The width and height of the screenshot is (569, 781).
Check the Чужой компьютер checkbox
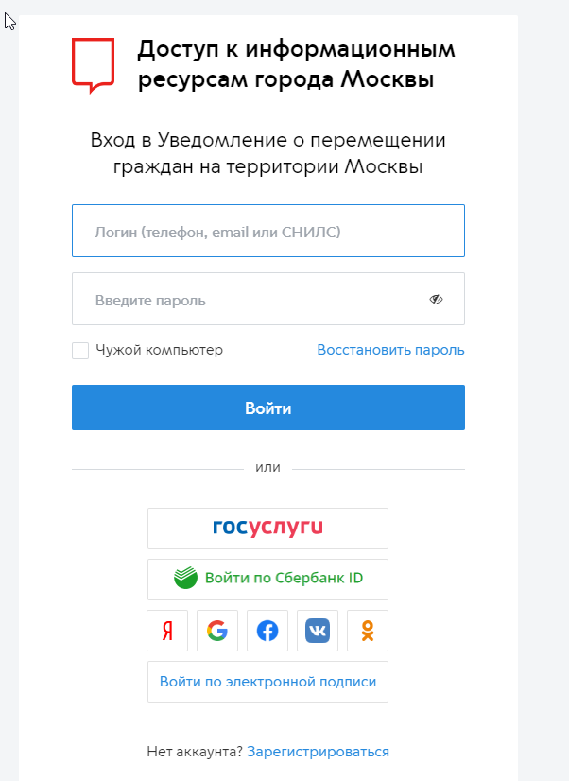pos(80,350)
